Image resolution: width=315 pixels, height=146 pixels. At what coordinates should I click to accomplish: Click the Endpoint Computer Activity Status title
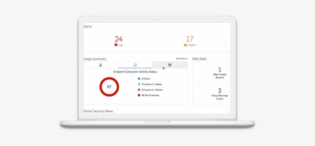tap(135, 71)
